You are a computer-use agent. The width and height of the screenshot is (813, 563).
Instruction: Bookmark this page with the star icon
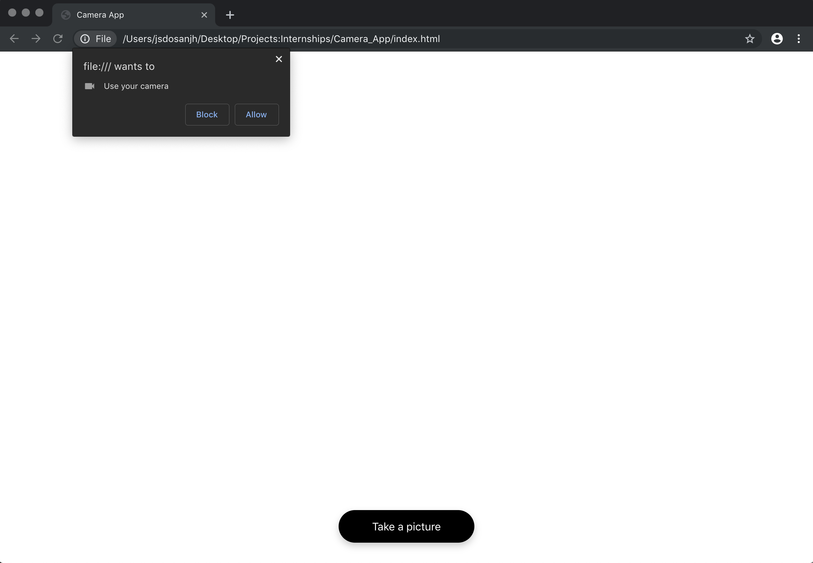(750, 39)
